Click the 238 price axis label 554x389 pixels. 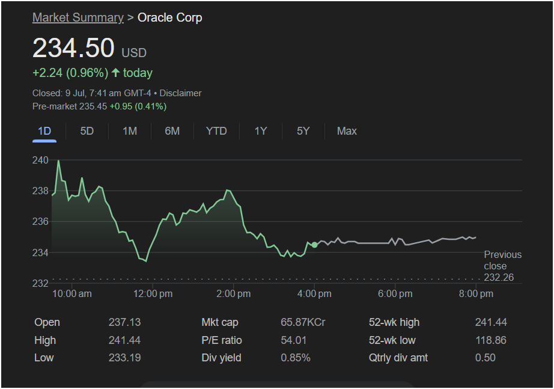pos(40,191)
